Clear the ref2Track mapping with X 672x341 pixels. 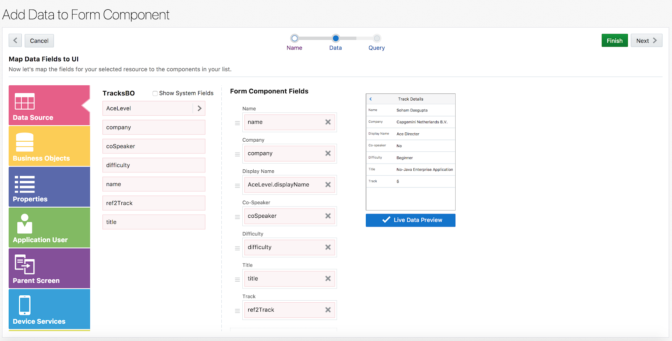pos(328,310)
